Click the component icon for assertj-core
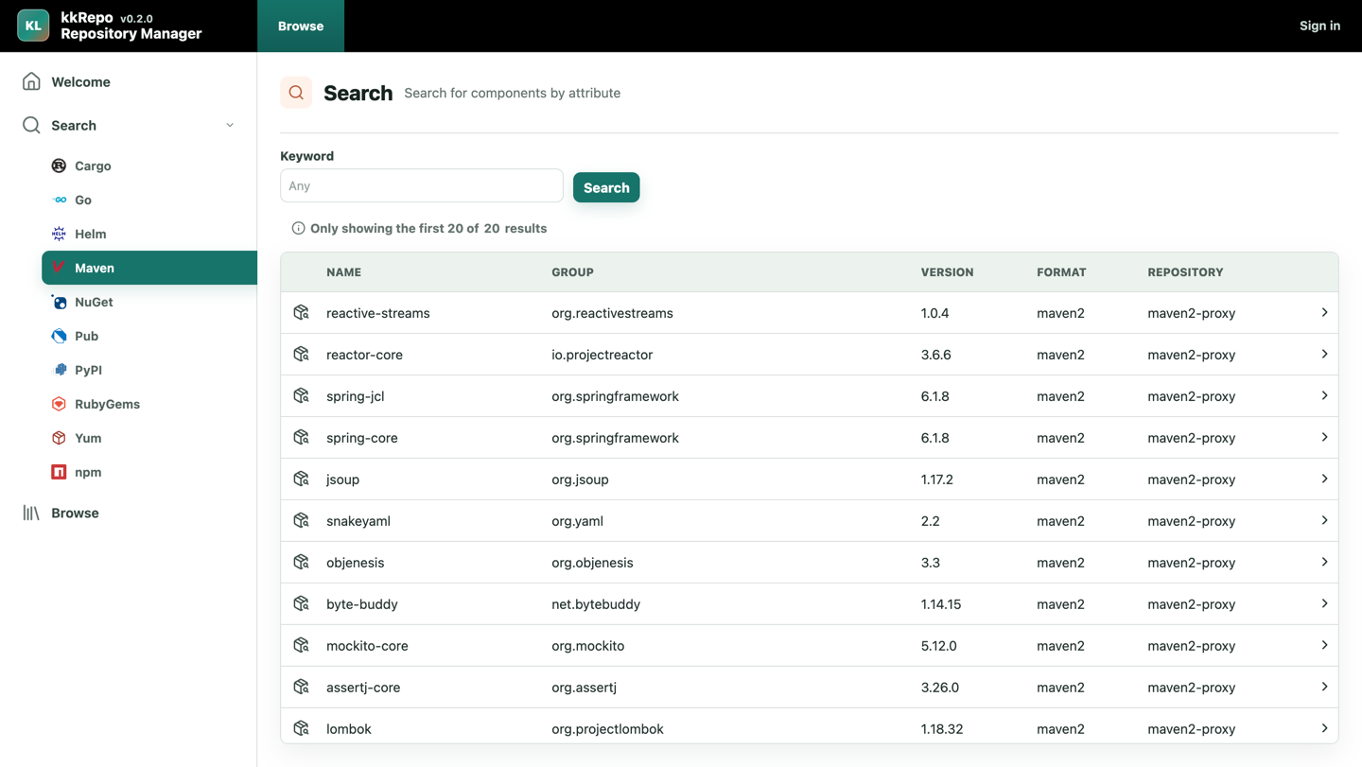 click(301, 687)
